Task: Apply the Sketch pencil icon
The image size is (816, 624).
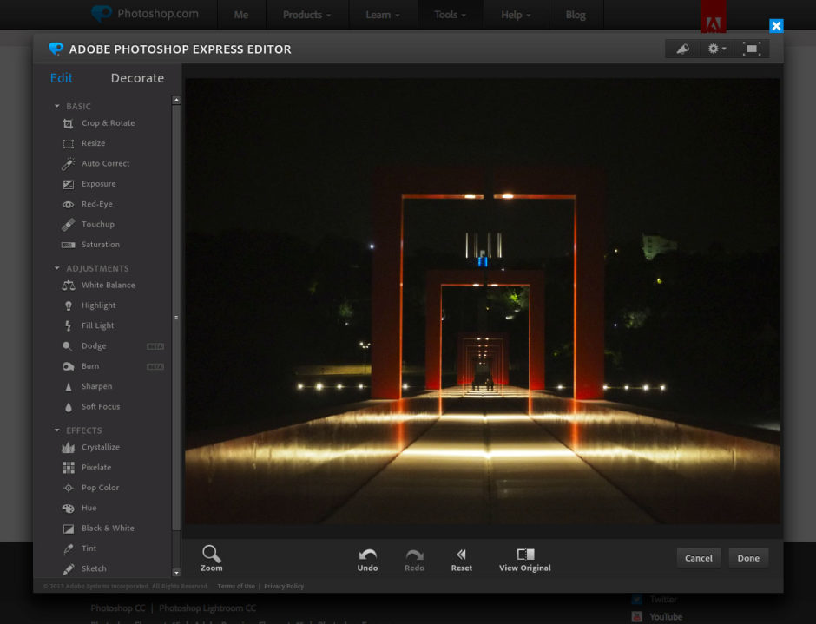Action: (69, 569)
